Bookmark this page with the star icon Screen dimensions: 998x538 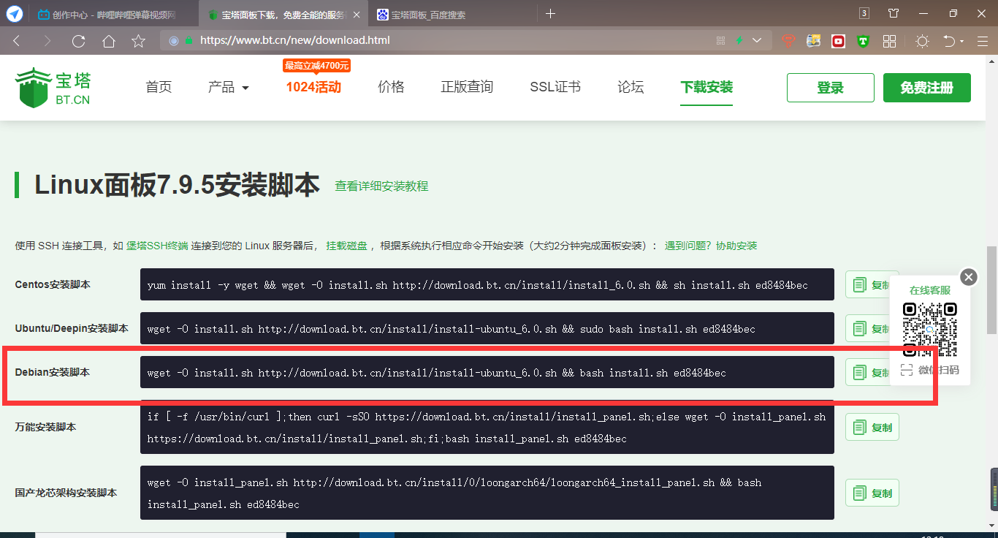click(138, 41)
